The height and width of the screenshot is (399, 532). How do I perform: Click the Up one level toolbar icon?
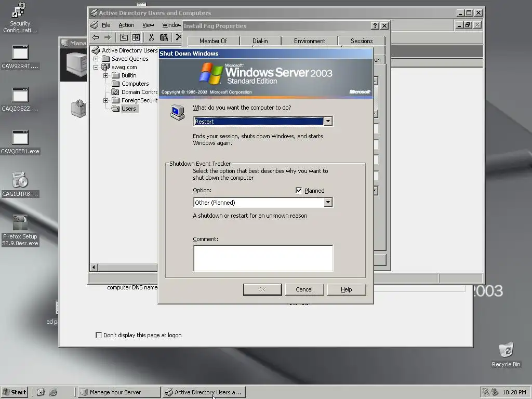coord(124,37)
